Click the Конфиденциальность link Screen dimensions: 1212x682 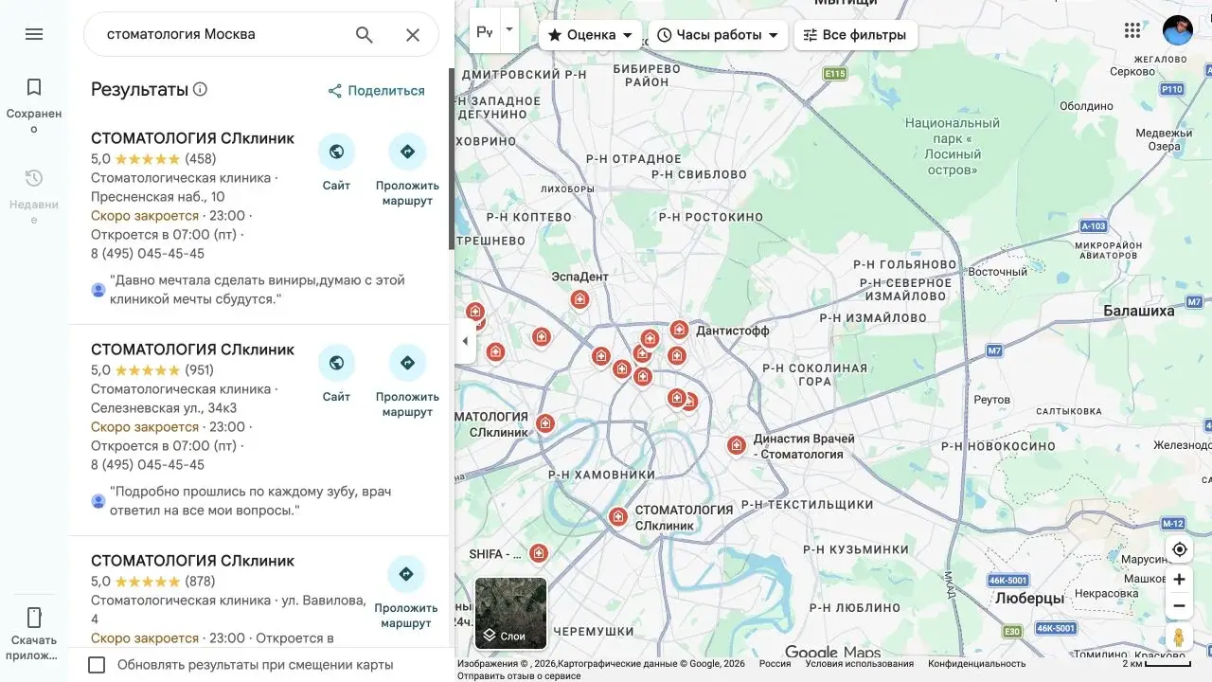click(976, 664)
